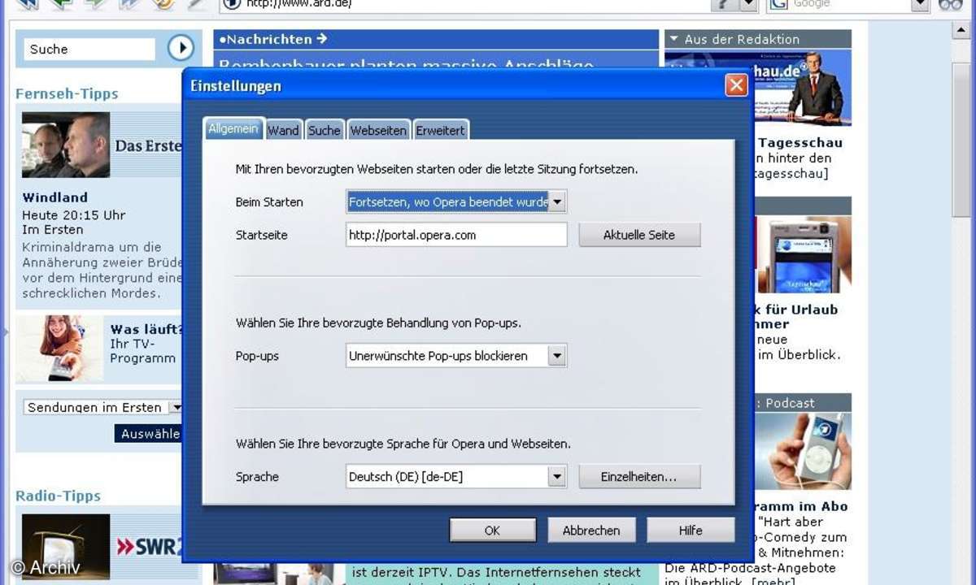
Task: Click the Abbrechen button
Action: [591, 531]
